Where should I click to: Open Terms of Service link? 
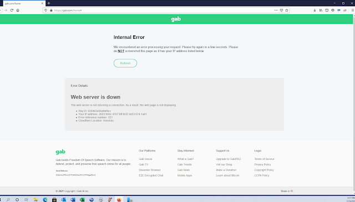(x=264, y=159)
